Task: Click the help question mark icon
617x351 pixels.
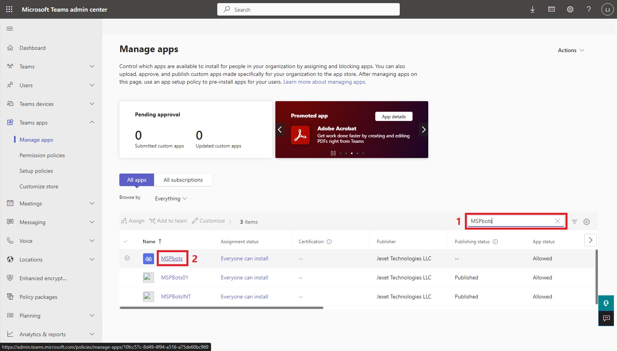Action: [589, 9]
